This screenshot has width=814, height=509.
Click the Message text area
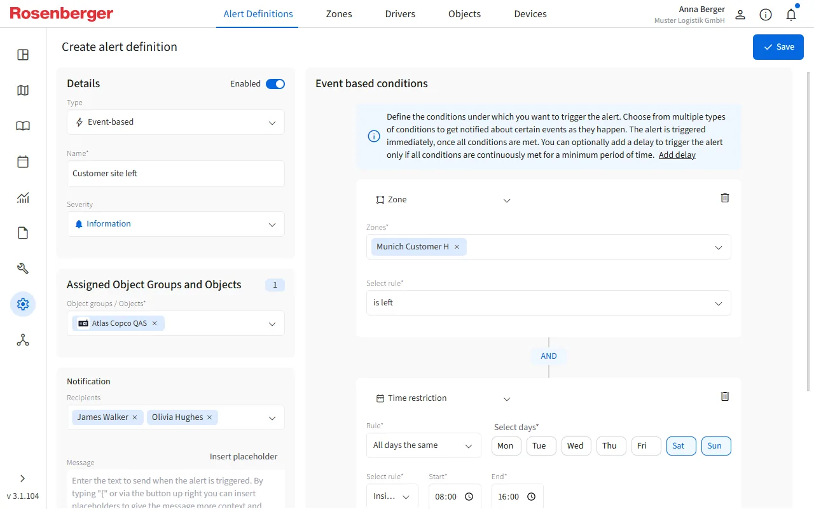(176, 490)
